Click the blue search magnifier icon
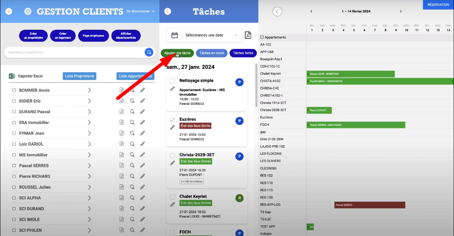The height and width of the screenshot is (236, 454). (x=149, y=52)
